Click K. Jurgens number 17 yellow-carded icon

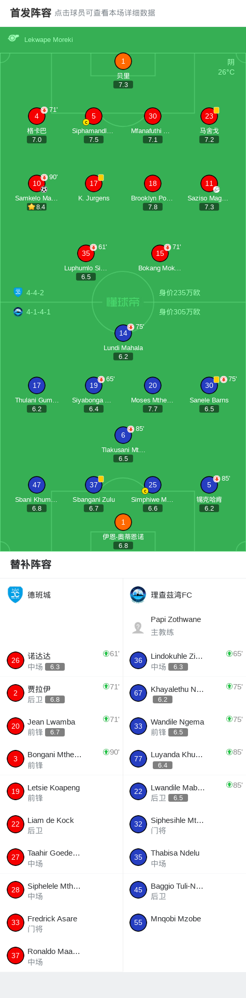tap(93, 183)
